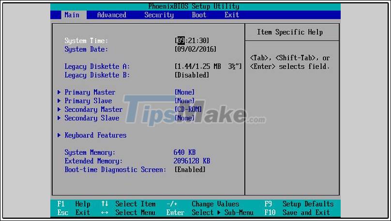Viewport: 391px width, 221px height.
Task: Select the Secondary Master CD-ROM value
Action: (188, 110)
